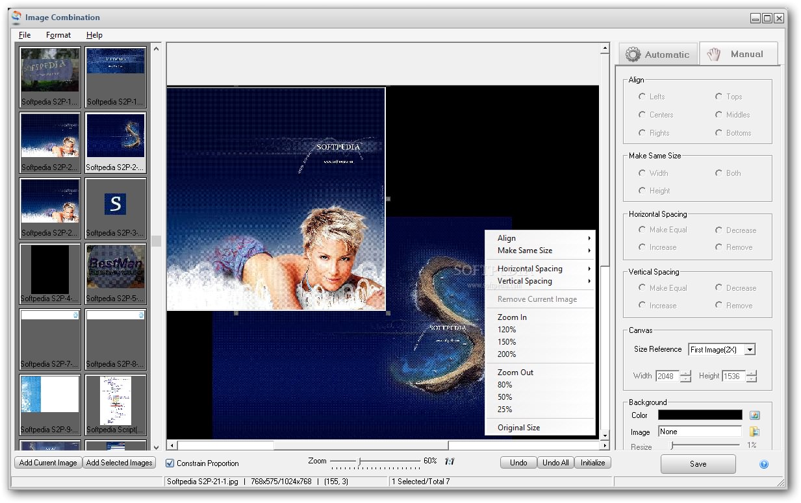
Task: Open the Format menu
Action: click(58, 35)
